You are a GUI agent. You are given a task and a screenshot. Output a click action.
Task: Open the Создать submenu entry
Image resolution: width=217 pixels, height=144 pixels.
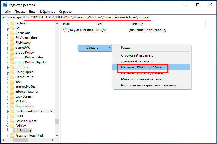pyautogui.click(x=94, y=48)
